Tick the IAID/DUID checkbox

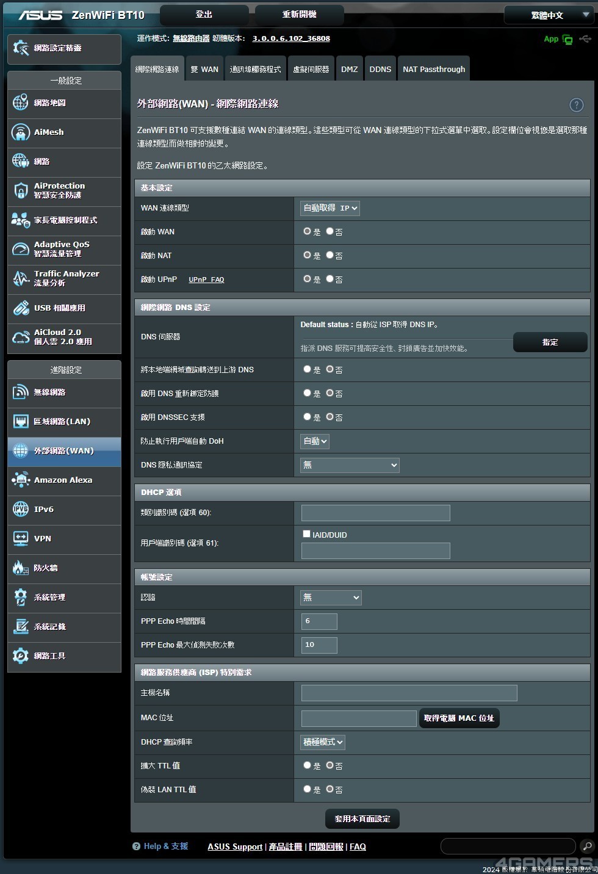click(x=306, y=534)
